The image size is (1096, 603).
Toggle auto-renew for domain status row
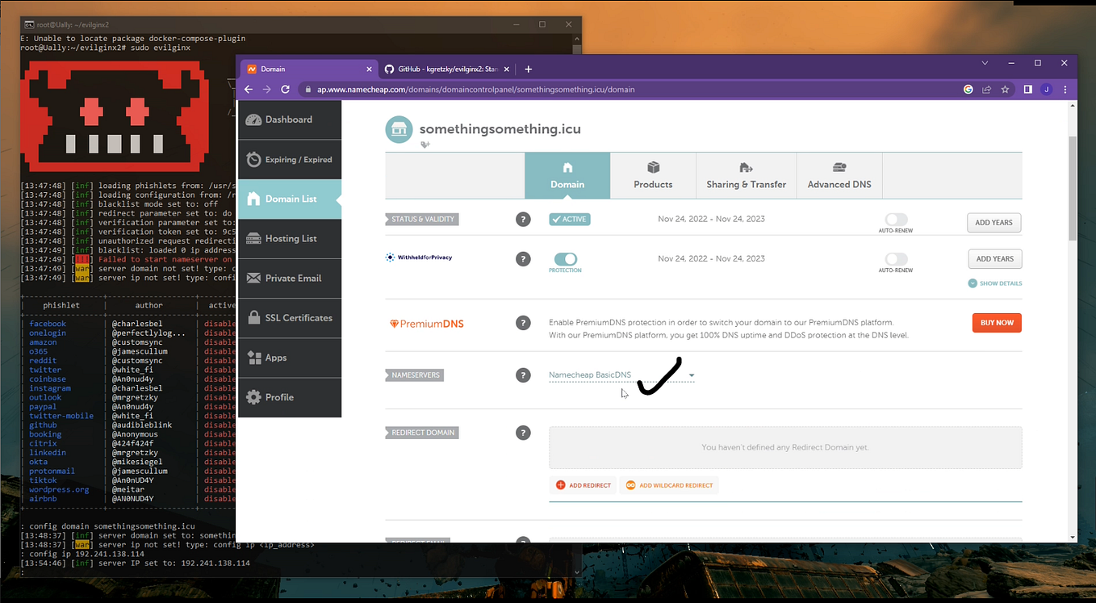click(896, 220)
